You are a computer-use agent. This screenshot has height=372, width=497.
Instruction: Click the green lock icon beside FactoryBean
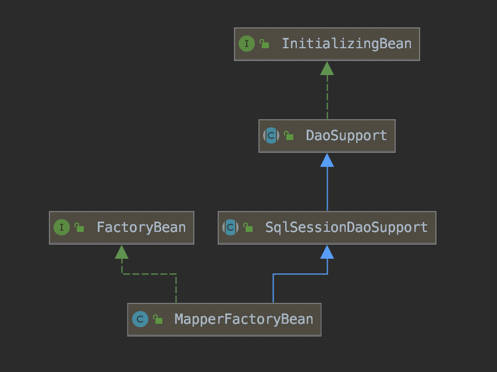pyautogui.click(x=79, y=228)
